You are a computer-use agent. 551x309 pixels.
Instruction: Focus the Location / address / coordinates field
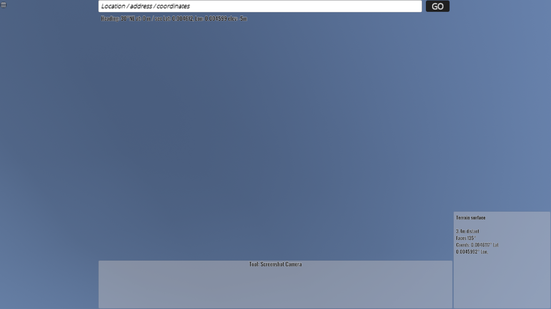pos(260,6)
